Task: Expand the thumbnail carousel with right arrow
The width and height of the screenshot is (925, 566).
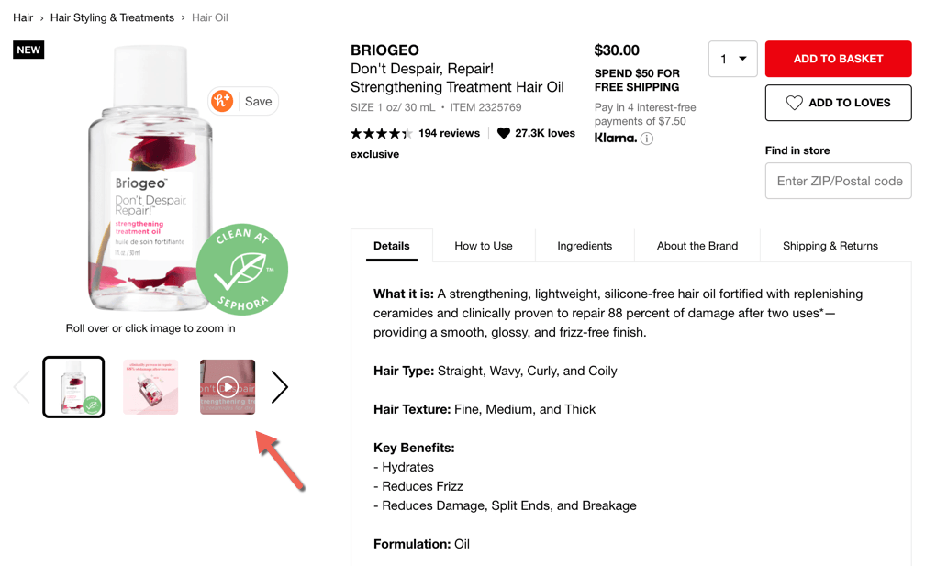Action: [279, 386]
